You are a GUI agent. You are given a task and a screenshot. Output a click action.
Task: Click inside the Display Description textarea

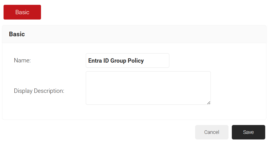pyautogui.click(x=148, y=88)
